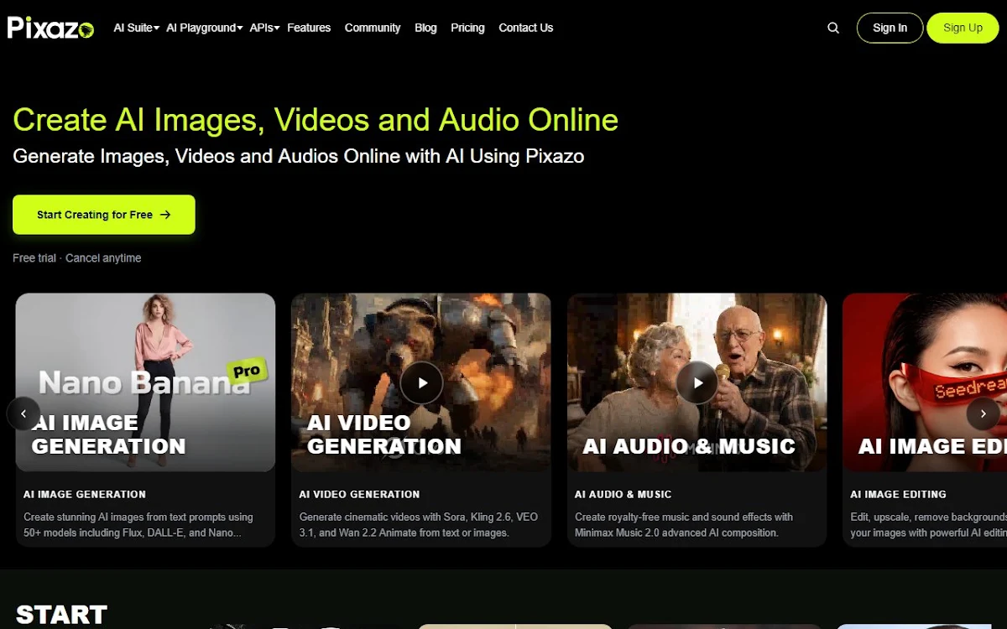
Task: Click the Pixazo logo
Action: click(x=50, y=28)
